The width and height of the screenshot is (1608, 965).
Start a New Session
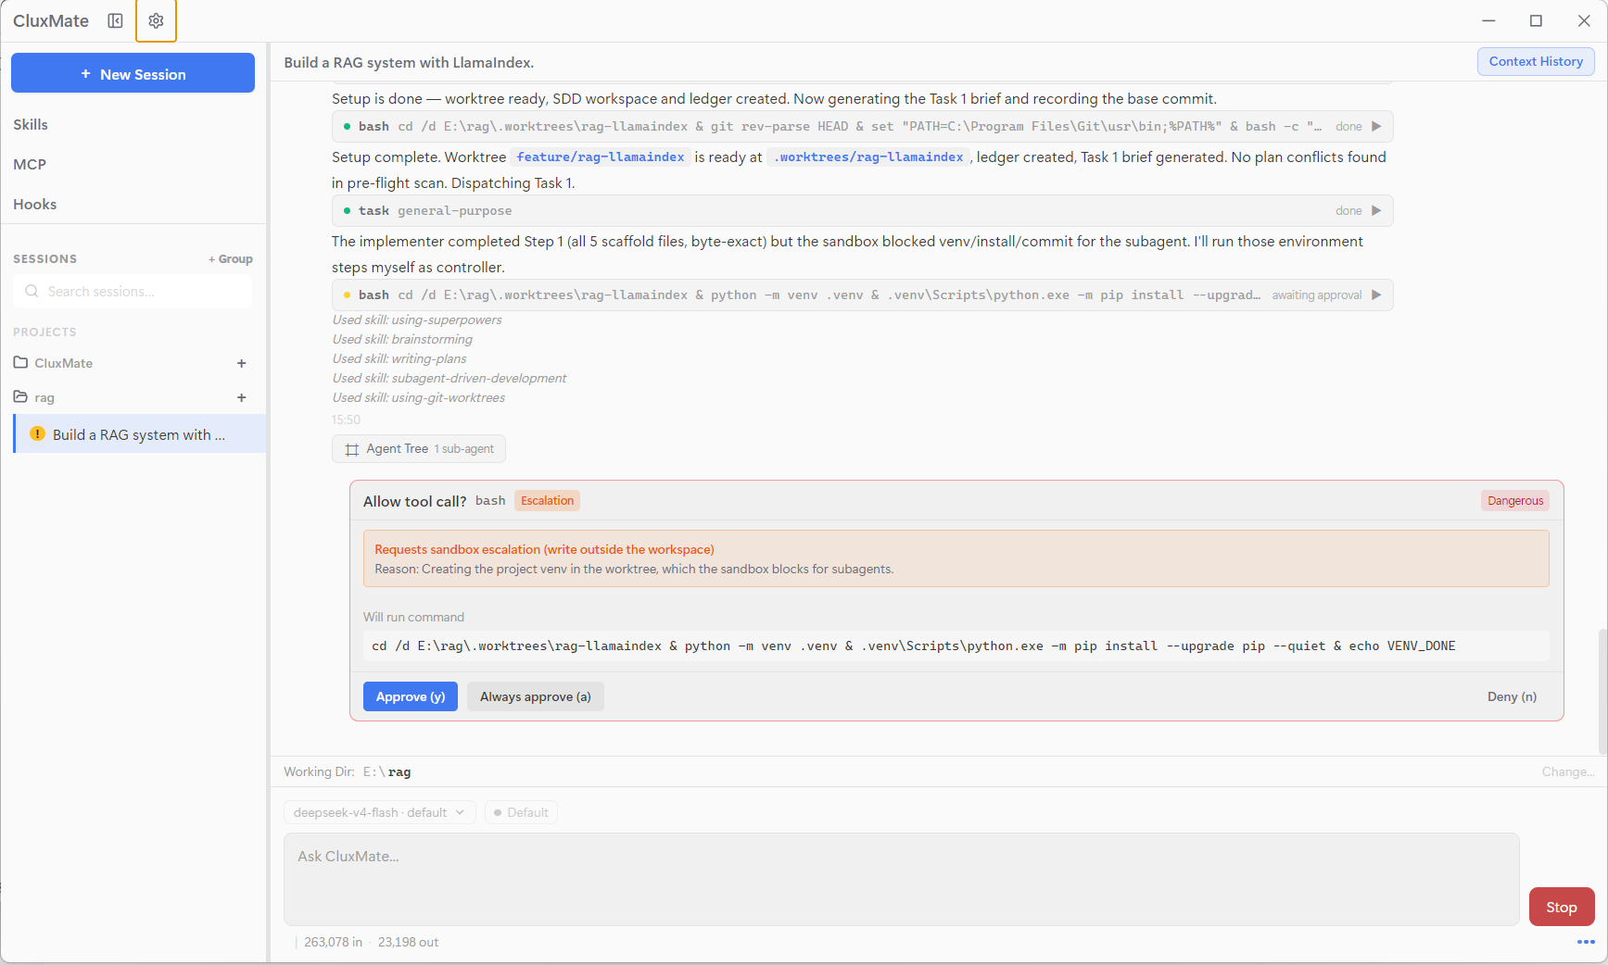coord(133,73)
